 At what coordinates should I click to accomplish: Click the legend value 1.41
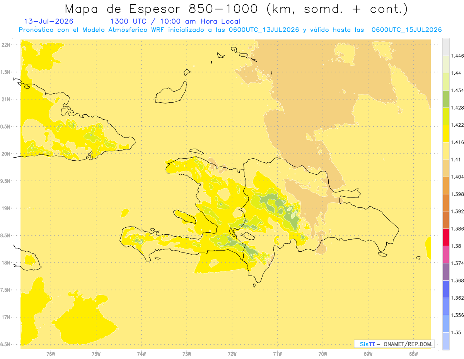(x=456, y=160)
